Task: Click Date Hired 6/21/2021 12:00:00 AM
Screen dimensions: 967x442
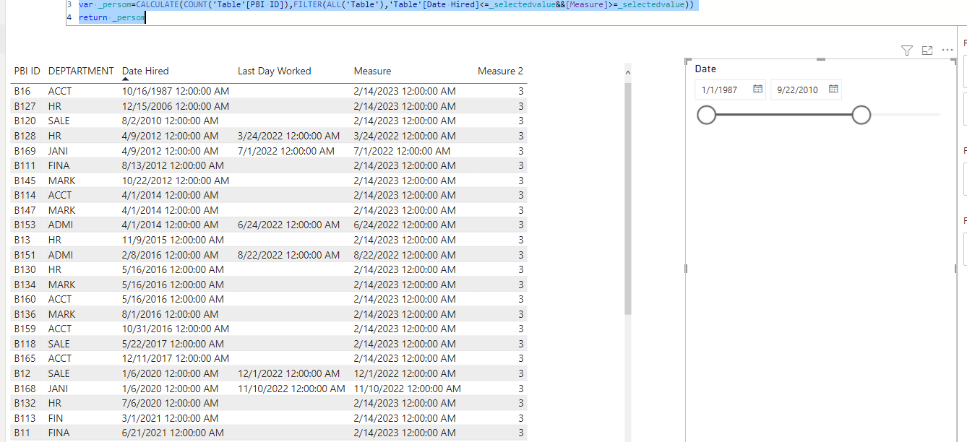Action: (x=173, y=433)
